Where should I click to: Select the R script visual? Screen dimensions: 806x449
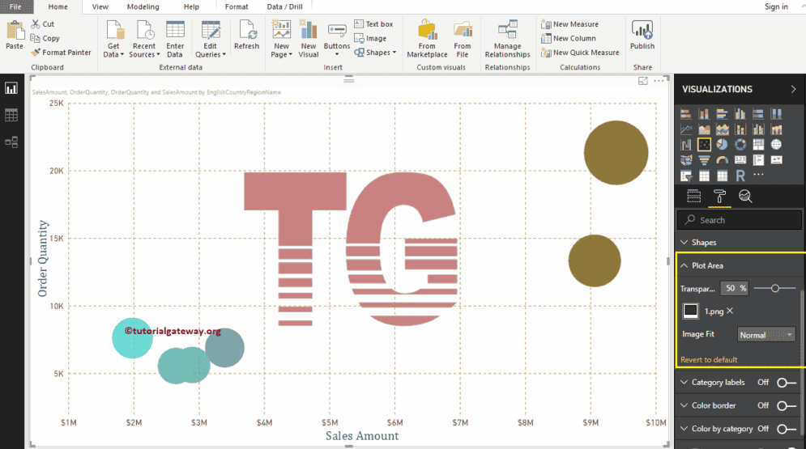click(x=740, y=176)
